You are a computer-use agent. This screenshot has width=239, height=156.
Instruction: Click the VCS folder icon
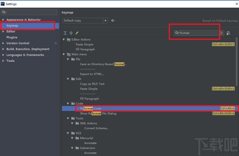click(73, 133)
